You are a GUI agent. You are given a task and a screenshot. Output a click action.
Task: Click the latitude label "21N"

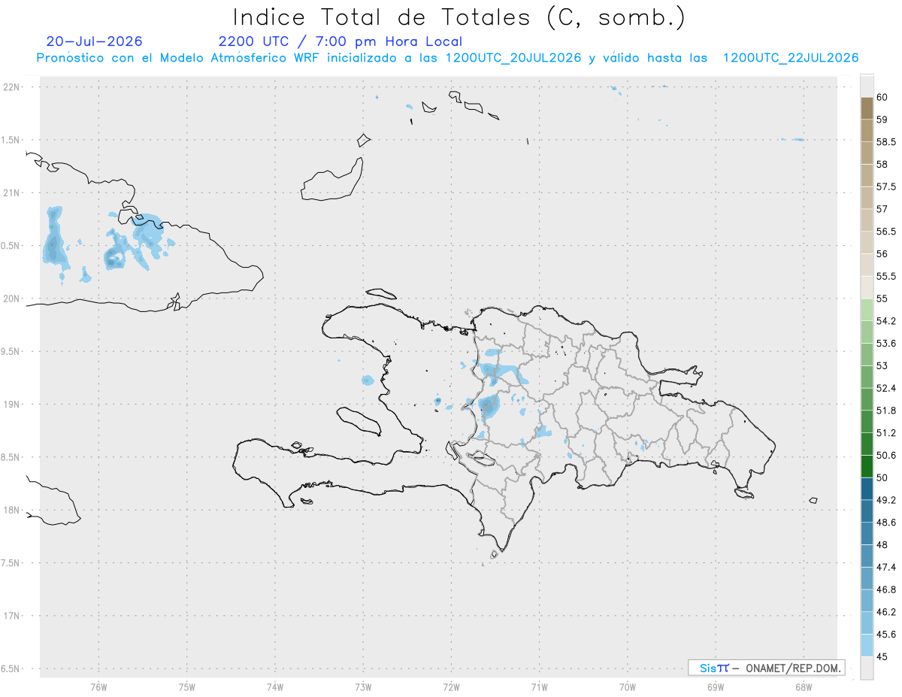(x=11, y=192)
